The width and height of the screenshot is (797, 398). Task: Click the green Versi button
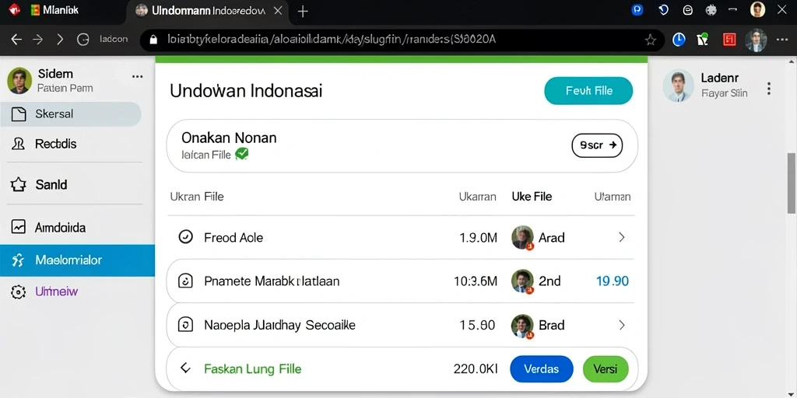pos(606,369)
